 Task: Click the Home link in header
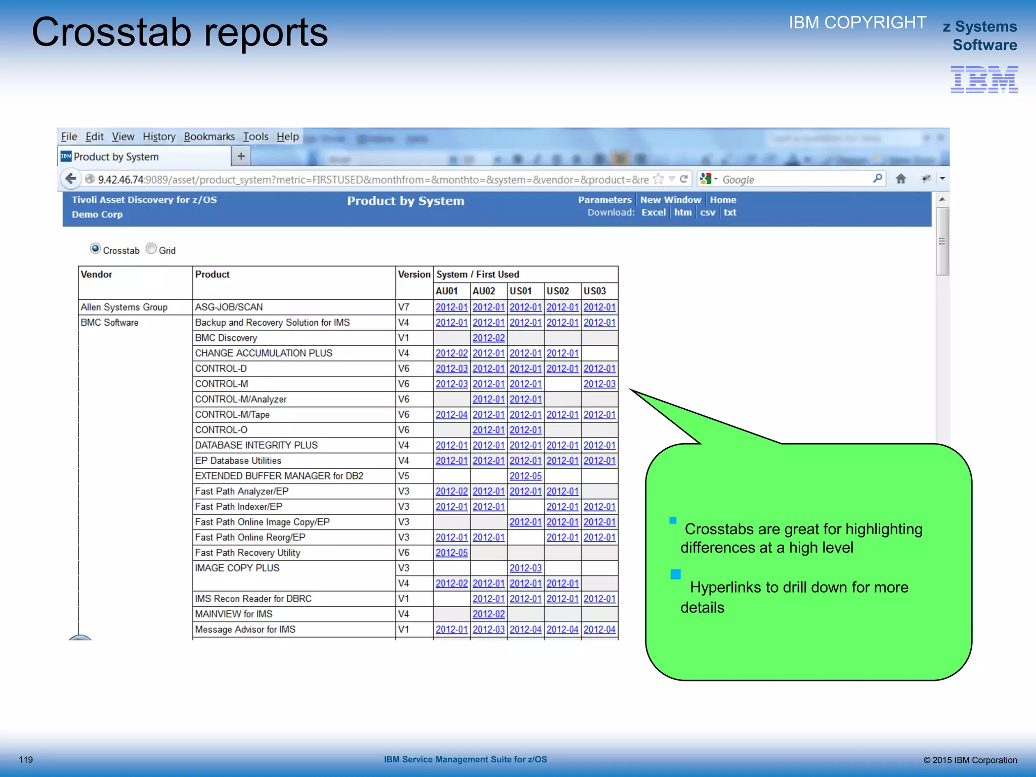[x=723, y=200]
